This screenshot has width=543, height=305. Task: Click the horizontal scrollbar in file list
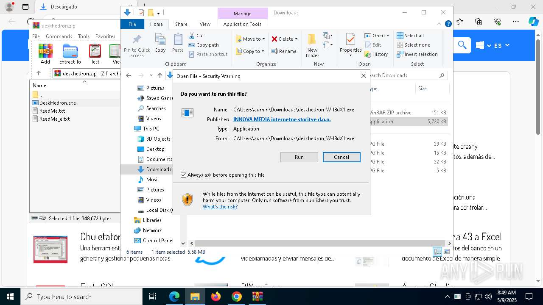320,243
